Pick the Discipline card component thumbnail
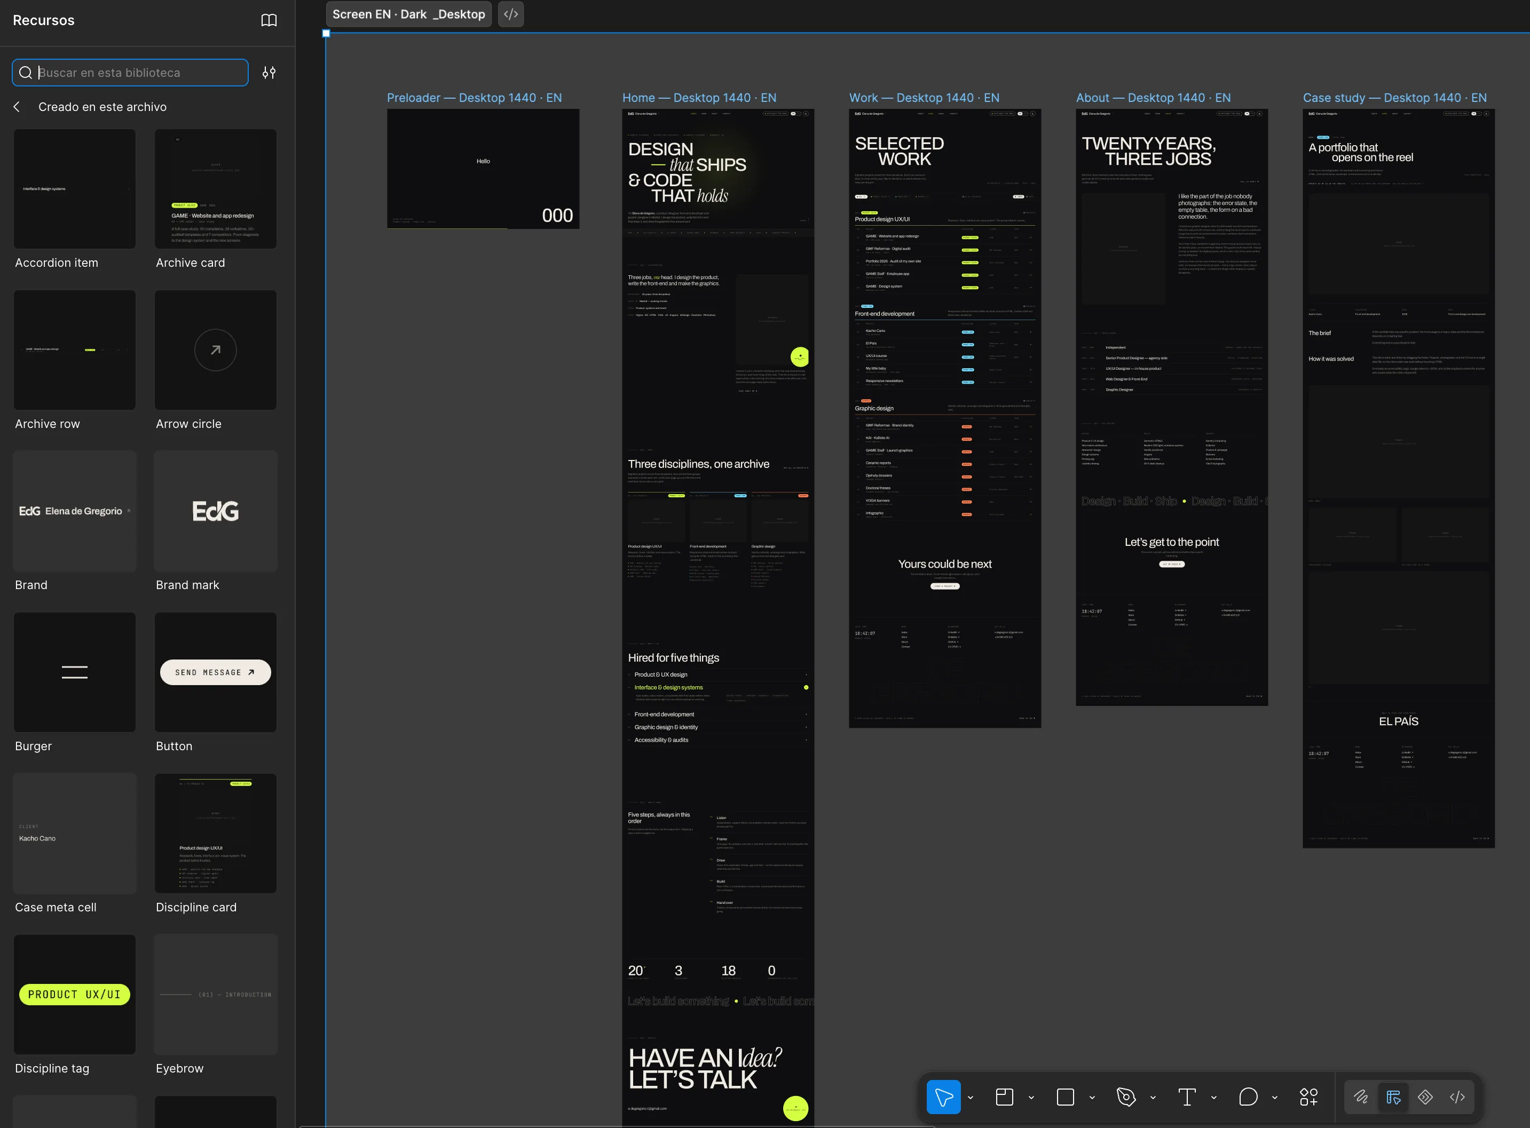The width and height of the screenshot is (1530, 1128). pyautogui.click(x=216, y=833)
